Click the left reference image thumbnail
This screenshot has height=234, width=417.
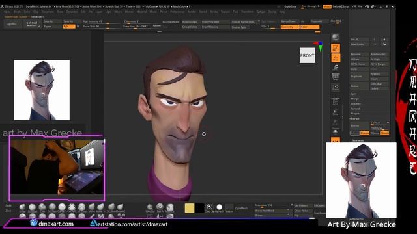pyautogui.click(x=42, y=90)
